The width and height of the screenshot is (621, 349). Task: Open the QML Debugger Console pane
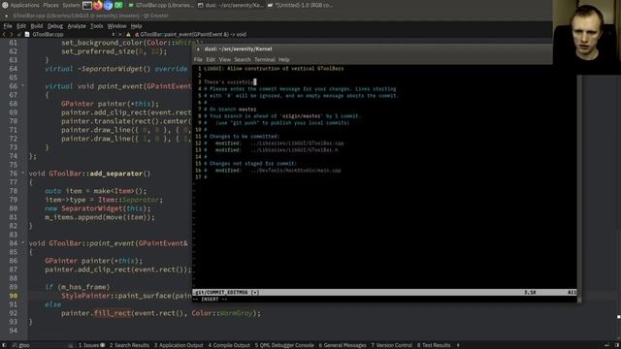coord(284,345)
